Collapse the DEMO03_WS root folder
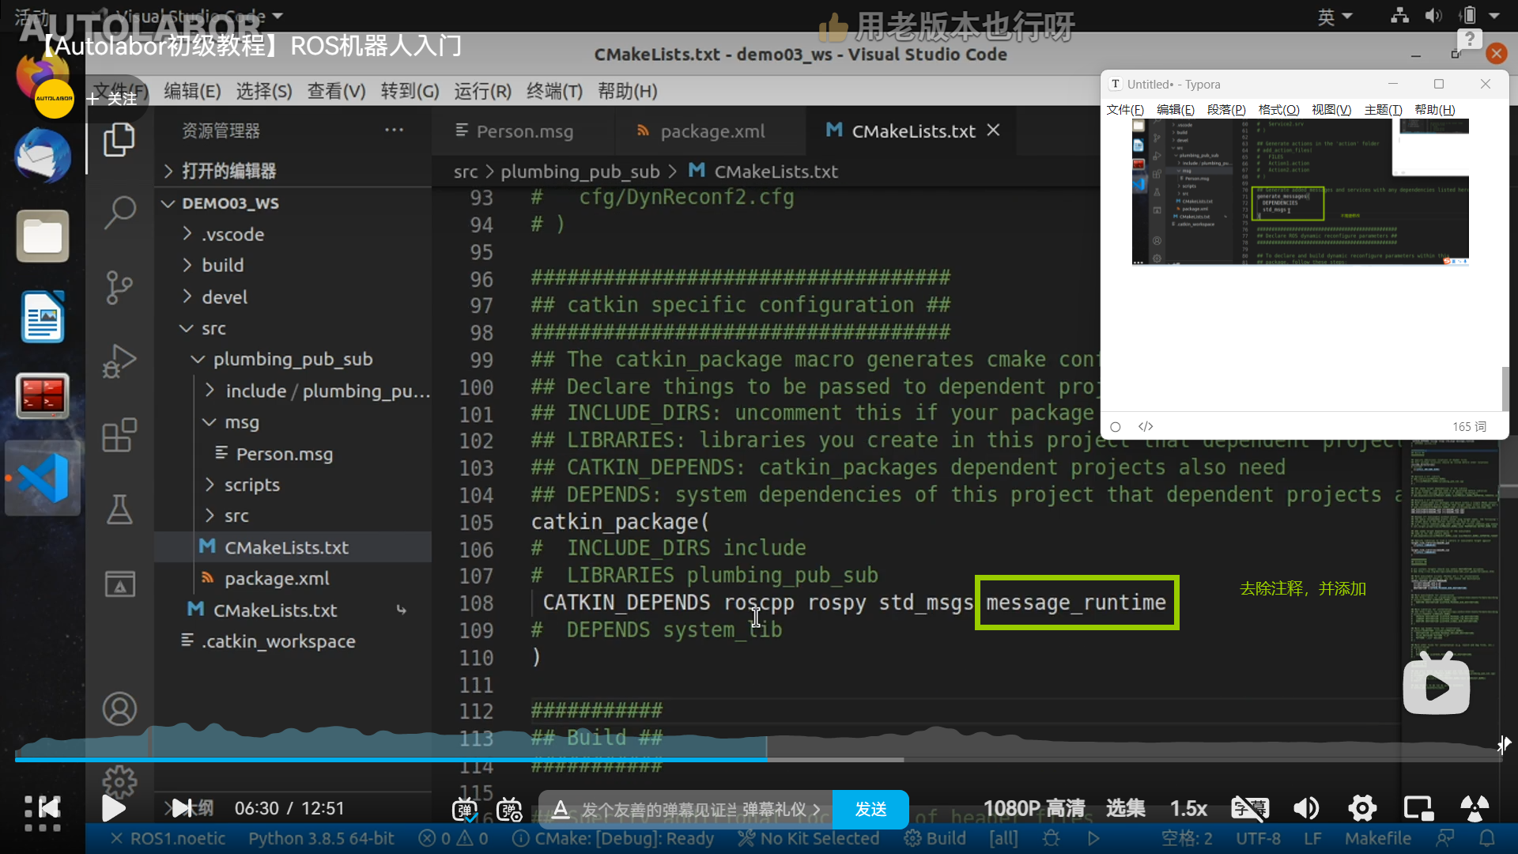The height and width of the screenshot is (854, 1518). click(230, 203)
